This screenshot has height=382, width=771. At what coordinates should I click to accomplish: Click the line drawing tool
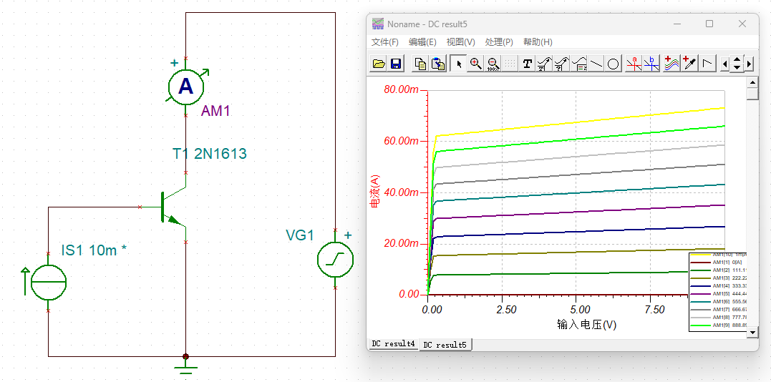[x=596, y=64]
